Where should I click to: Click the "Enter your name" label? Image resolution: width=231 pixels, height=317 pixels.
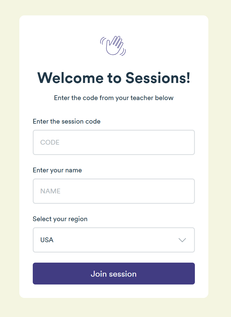point(57,170)
